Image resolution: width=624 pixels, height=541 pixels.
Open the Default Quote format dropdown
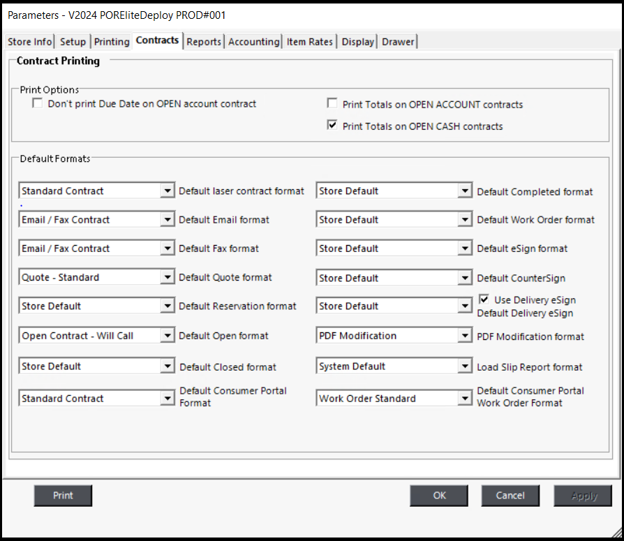coord(167,278)
